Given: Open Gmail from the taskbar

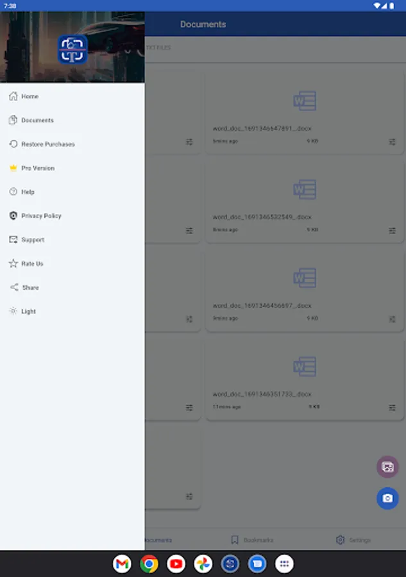Looking at the screenshot, I should tap(122, 565).
